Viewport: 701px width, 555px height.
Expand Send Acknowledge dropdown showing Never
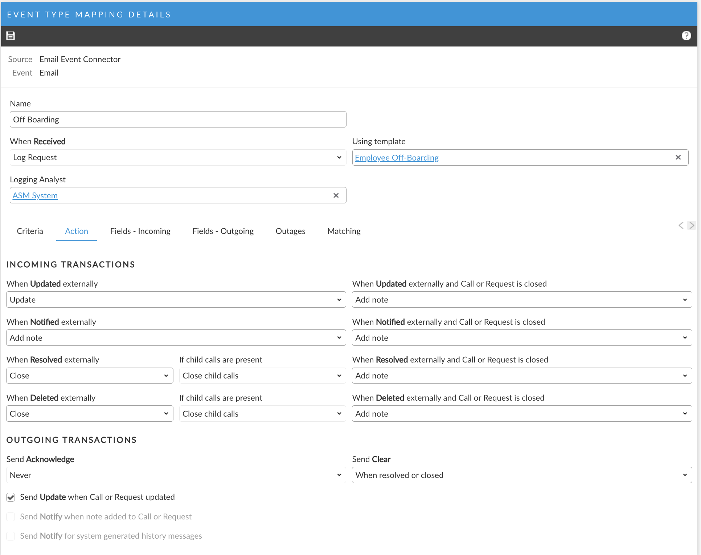click(x=176, y=475)
